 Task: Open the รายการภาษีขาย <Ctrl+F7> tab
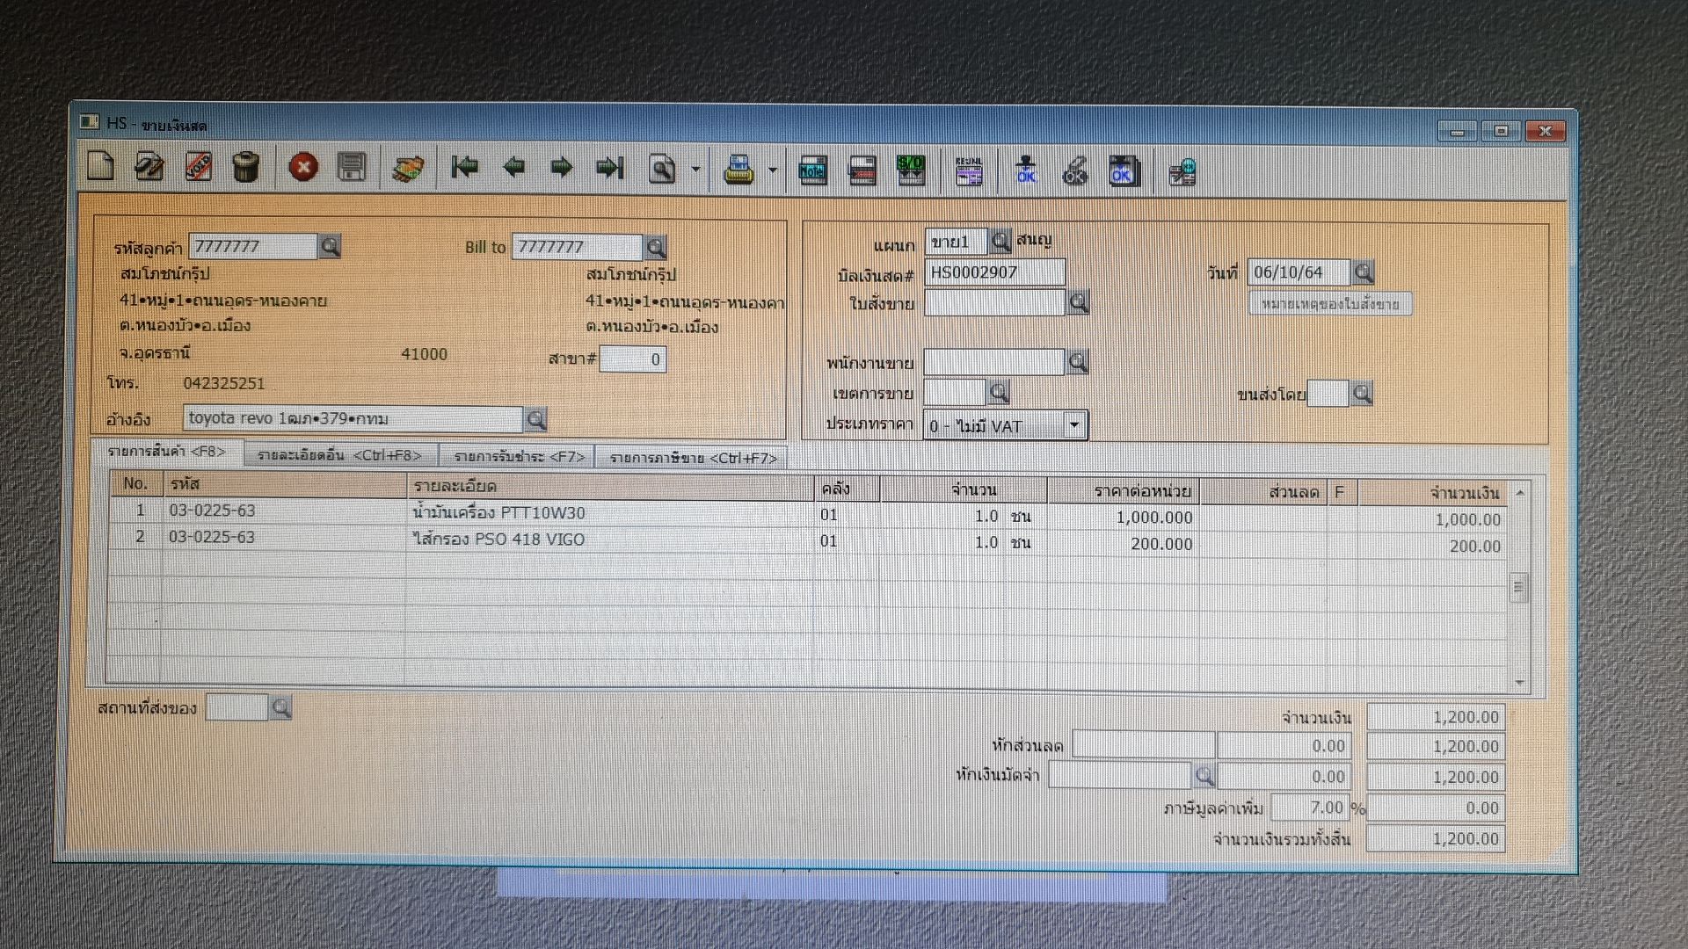(693, 458)
